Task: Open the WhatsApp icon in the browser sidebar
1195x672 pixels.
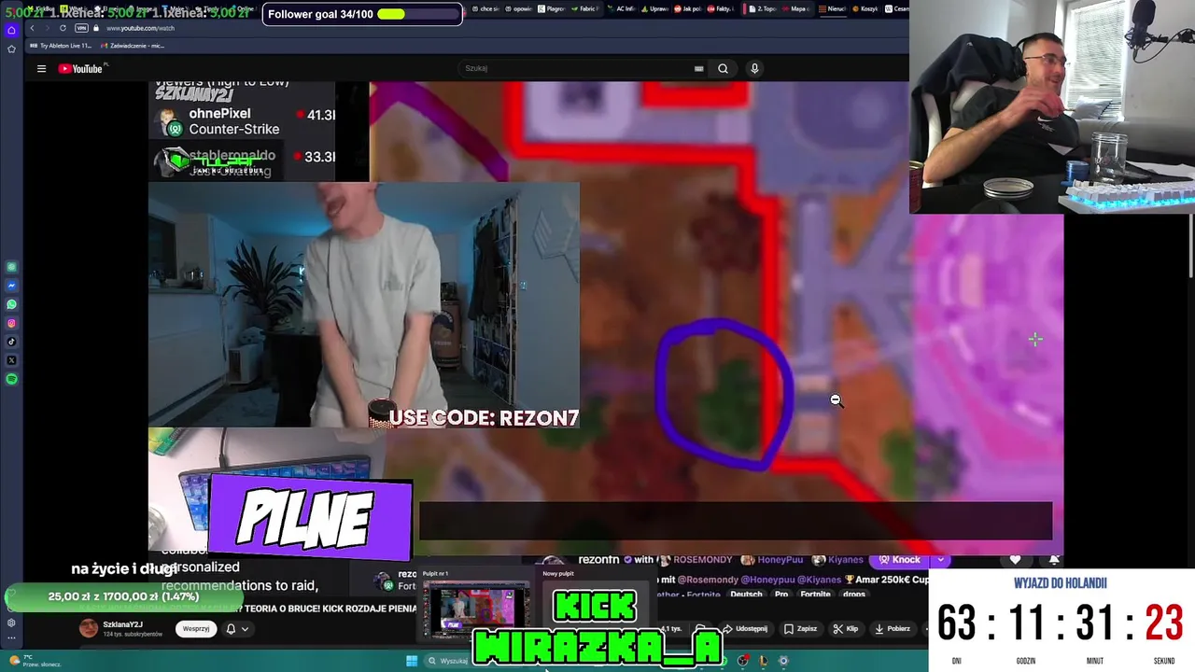Action: [x=11, y=304]
